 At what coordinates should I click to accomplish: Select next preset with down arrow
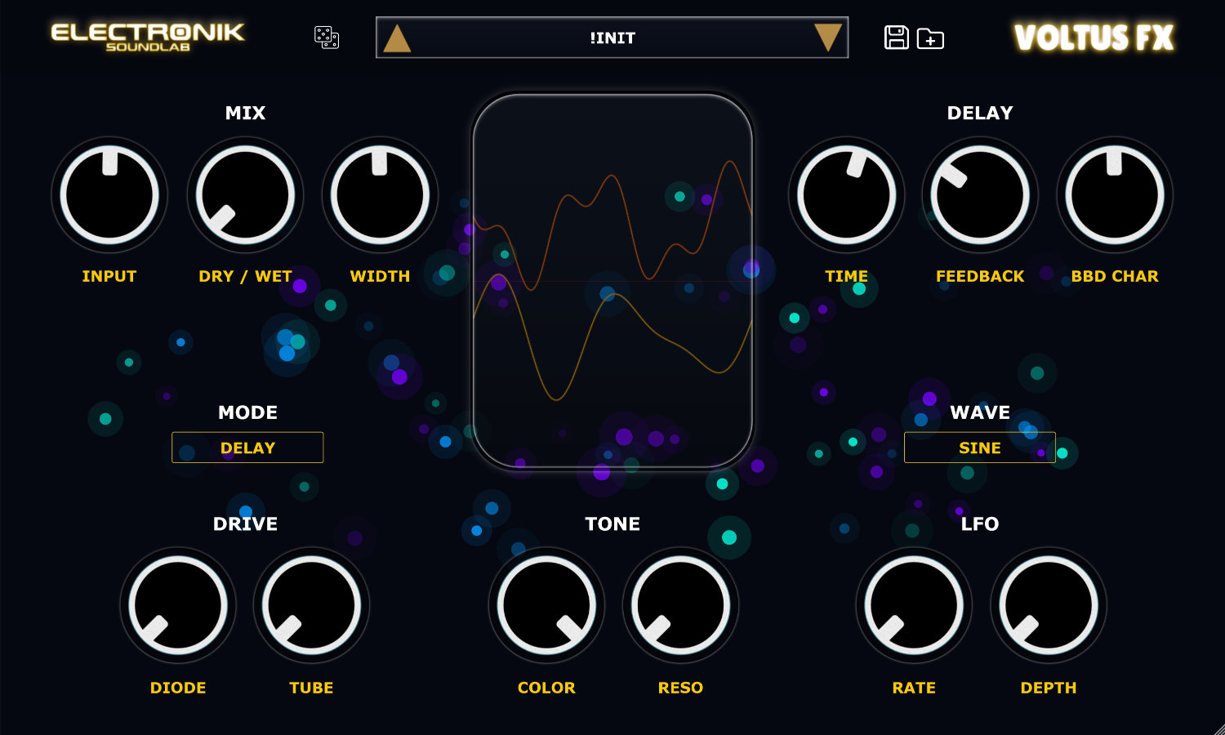[828, 38]
